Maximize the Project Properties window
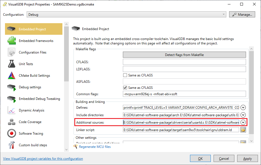Image resolution: width=261 pixels, height=165 pixels. [x=242, y=4]
